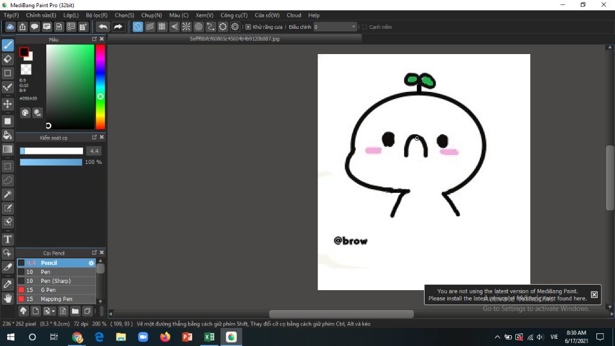Click the duplicate brush icon
The height and width of the screenshot is (346, 615).
(87, 311)
